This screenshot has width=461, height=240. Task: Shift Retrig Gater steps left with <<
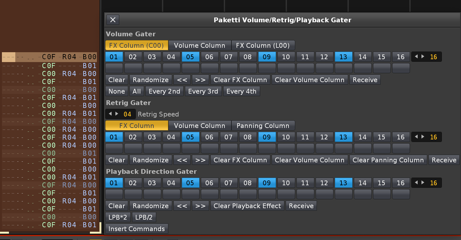pos(182,160)
